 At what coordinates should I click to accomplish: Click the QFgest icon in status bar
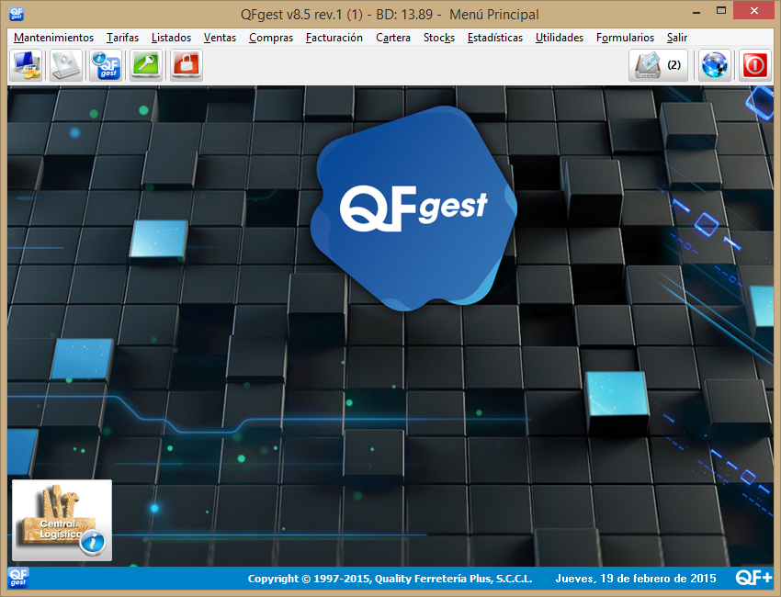tap(18, 578)
